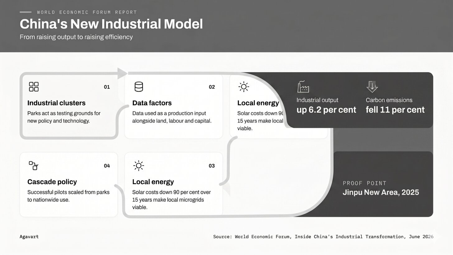The image size is (453, 255).
Task: Click the down-arrow icon above Carbon emissions
Action: tap(372, 87)
